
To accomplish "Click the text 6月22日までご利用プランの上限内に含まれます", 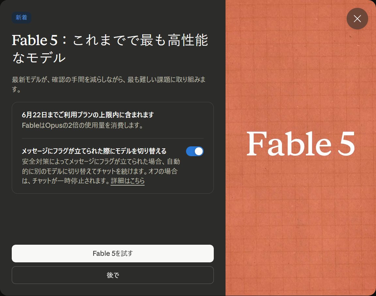I will [x=88, y=115].
